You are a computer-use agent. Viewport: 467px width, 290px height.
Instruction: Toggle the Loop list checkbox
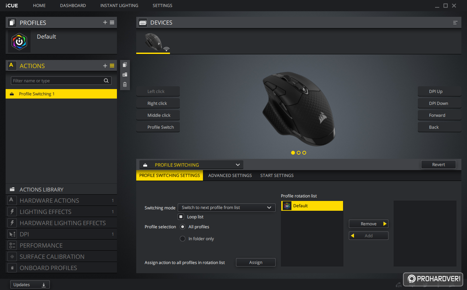[181, 217]
